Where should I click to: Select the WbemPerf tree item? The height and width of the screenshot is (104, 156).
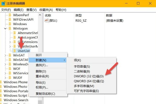pos(21,15)
